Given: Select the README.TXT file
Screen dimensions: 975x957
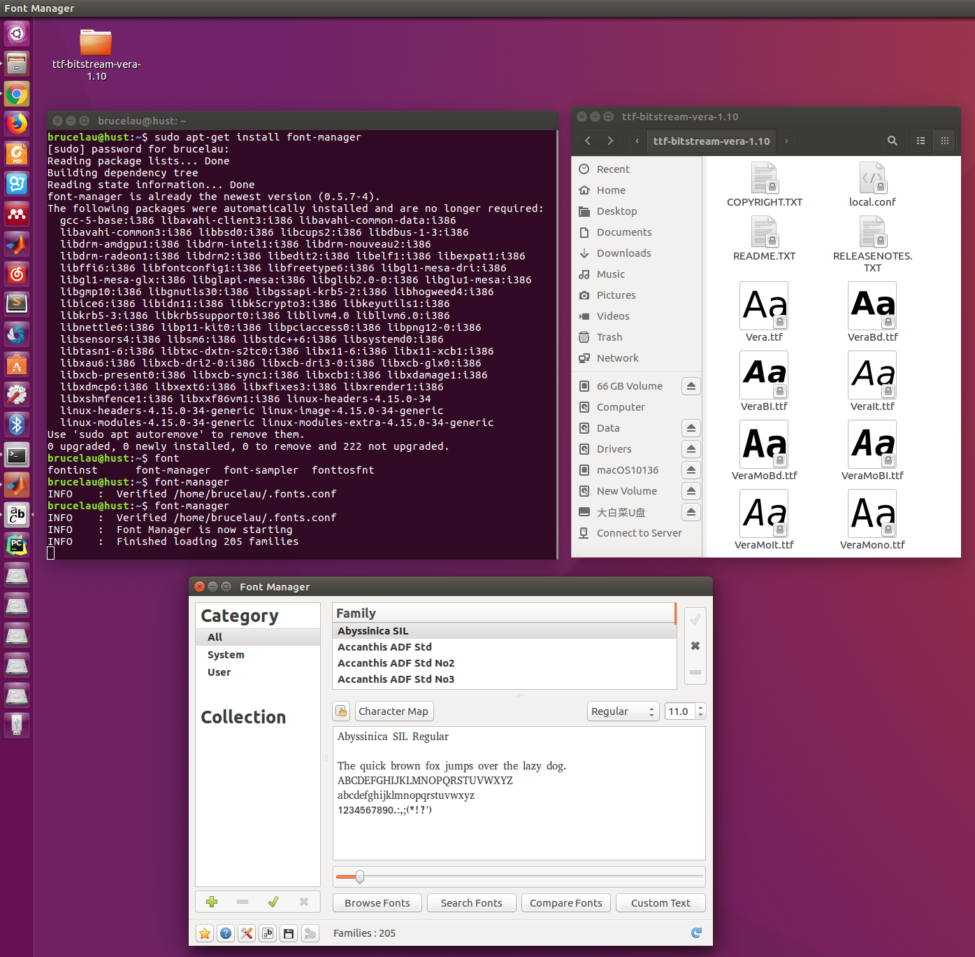Looking at the screenshot, I should [764, 238].
